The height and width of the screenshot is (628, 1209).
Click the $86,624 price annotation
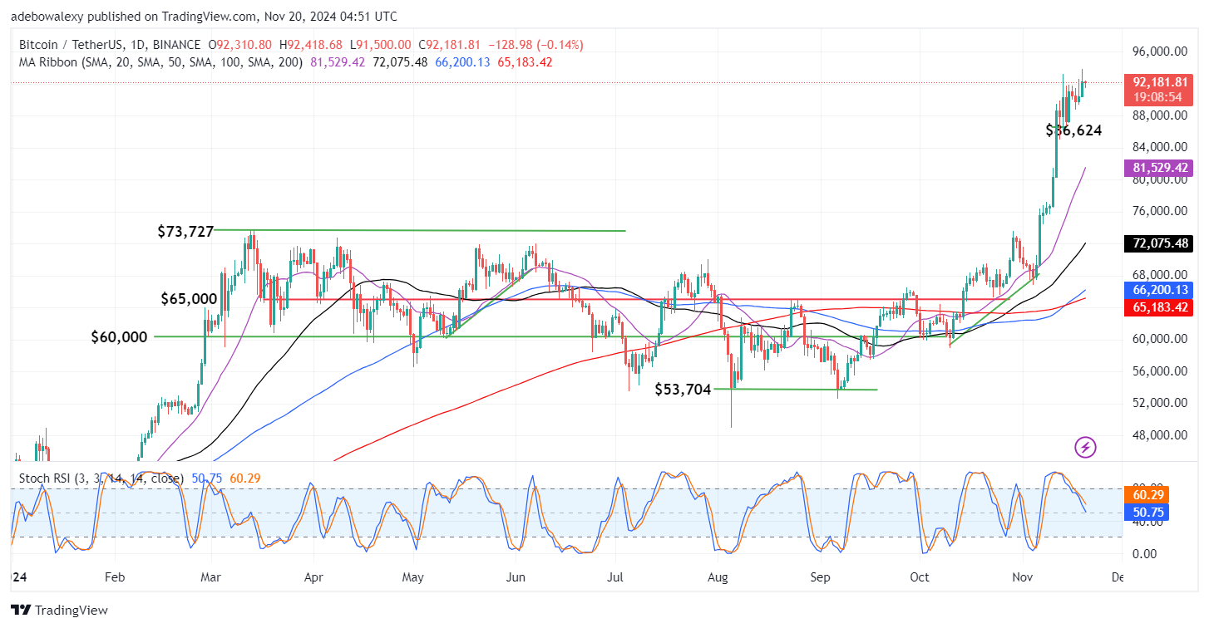point(1073,130)
